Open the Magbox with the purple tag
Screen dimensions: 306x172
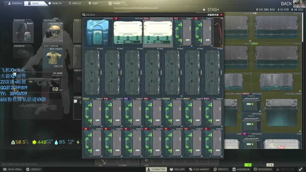coord(133,112)
